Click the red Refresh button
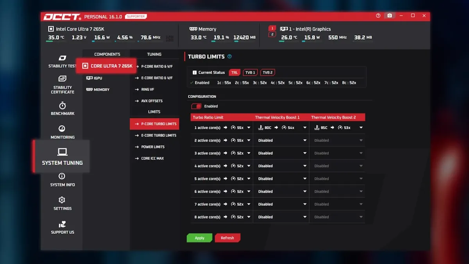Viewport: 469px width, 264px height. [x=227, y=238]
